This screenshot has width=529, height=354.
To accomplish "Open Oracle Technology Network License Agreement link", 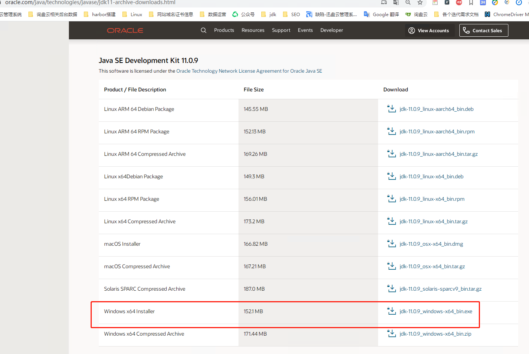I will coord(249,71).
